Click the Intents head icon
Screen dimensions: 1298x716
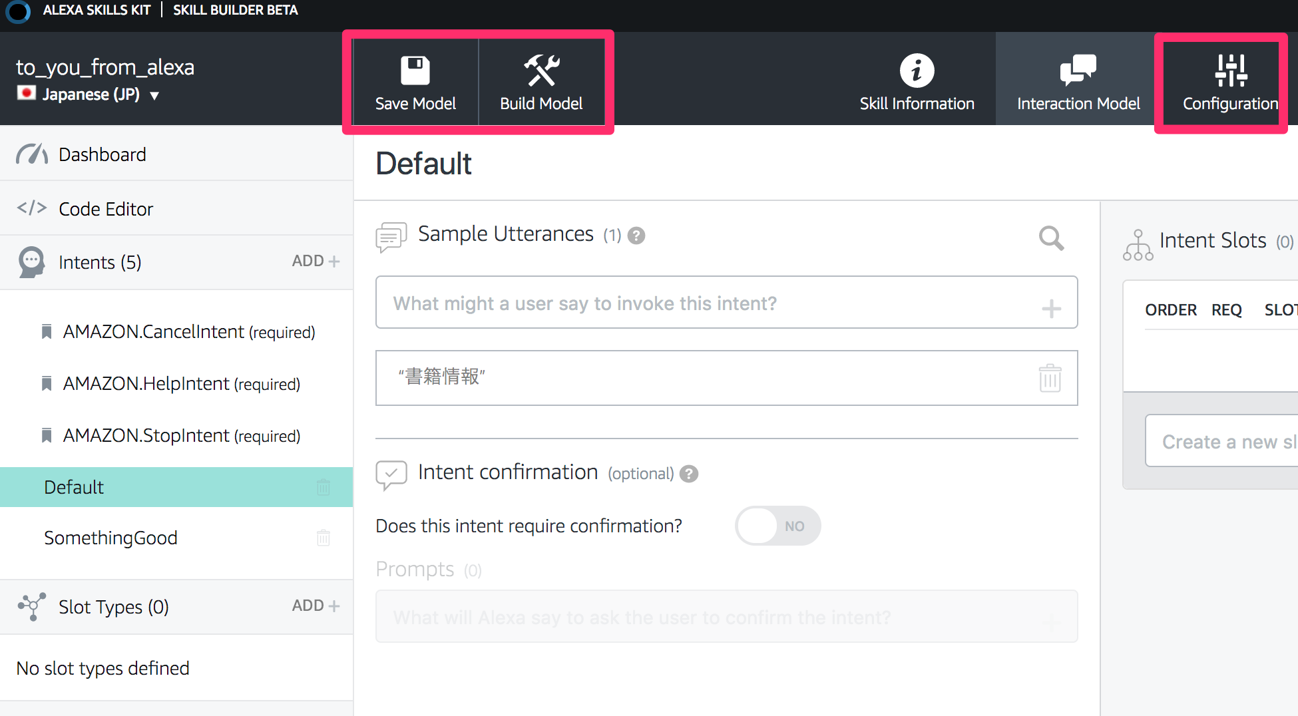tap(31, 262)
